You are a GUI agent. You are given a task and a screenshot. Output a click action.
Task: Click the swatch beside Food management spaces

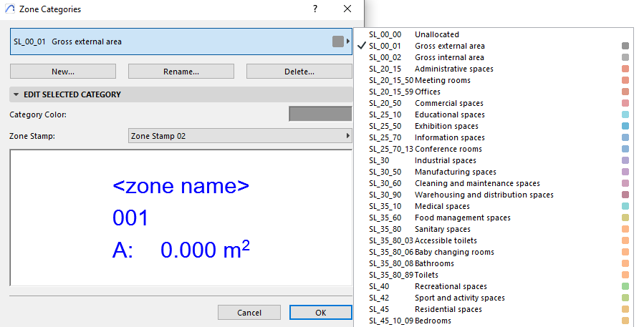pos(625,218)
